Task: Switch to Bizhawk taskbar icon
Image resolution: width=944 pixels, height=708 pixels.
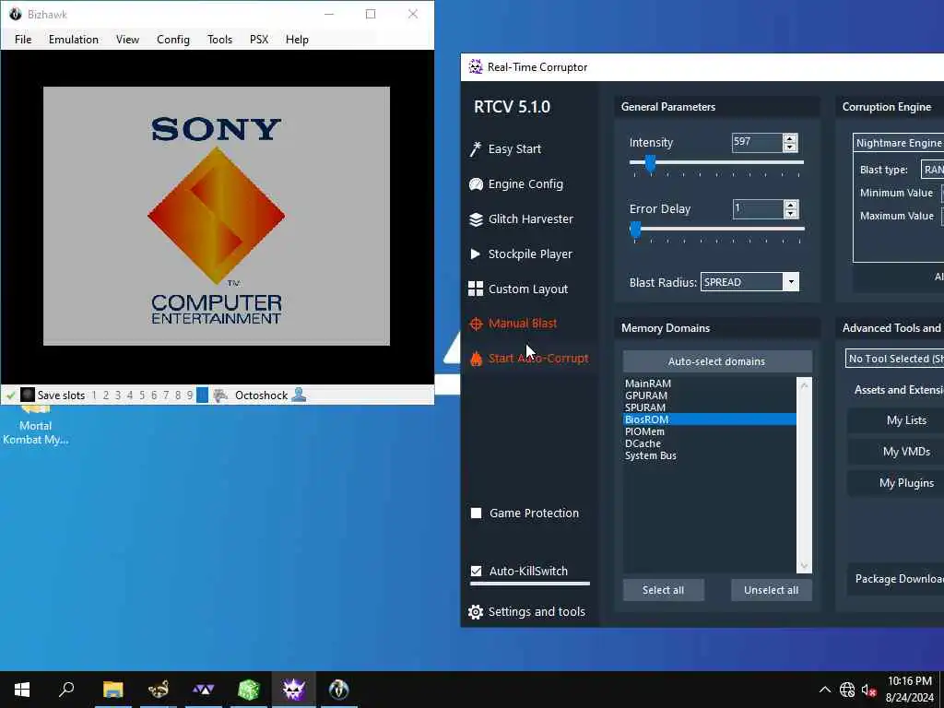Action: coord(339,690)
